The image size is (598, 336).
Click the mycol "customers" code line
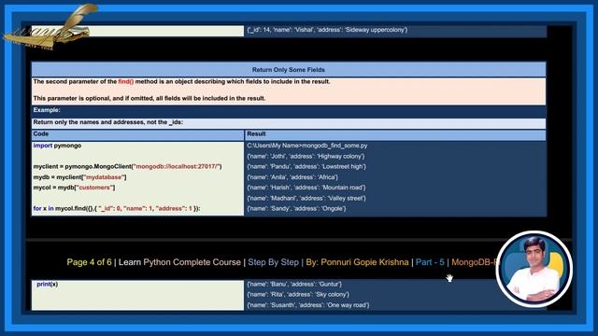[x=74, y=188]
